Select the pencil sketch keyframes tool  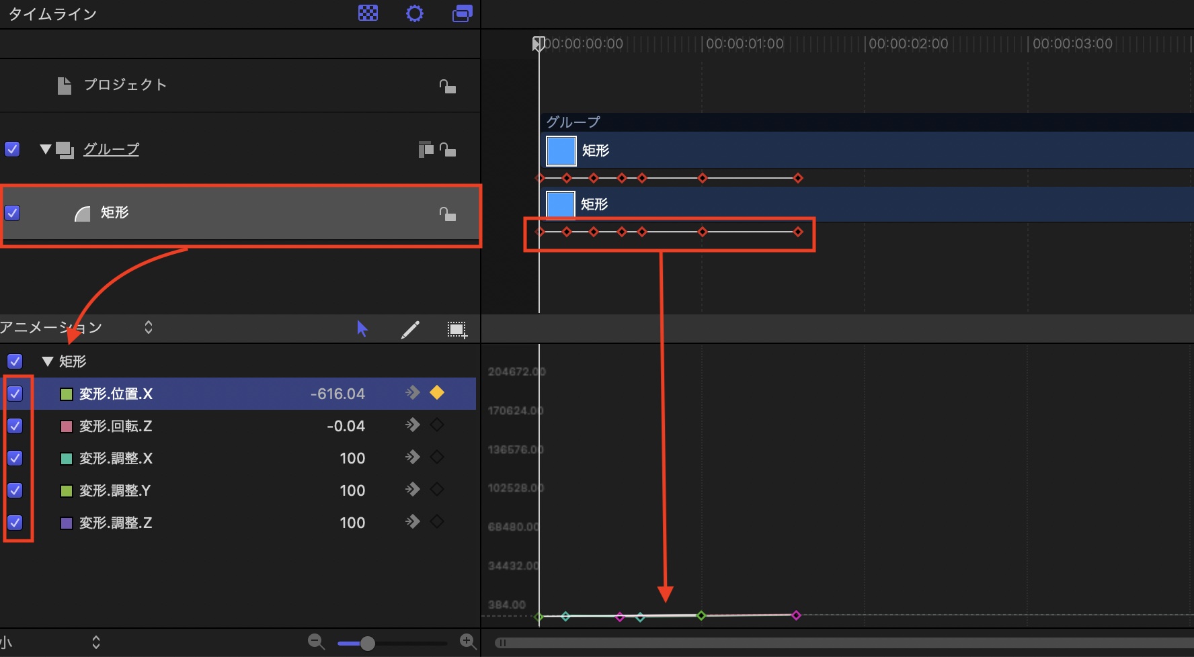410,329
